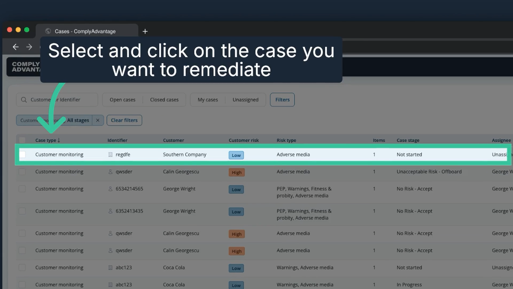Image resolution: width=513 pixels, height=289 pixels.
Task: Click the Assignee column header
Action: [501, 140]
